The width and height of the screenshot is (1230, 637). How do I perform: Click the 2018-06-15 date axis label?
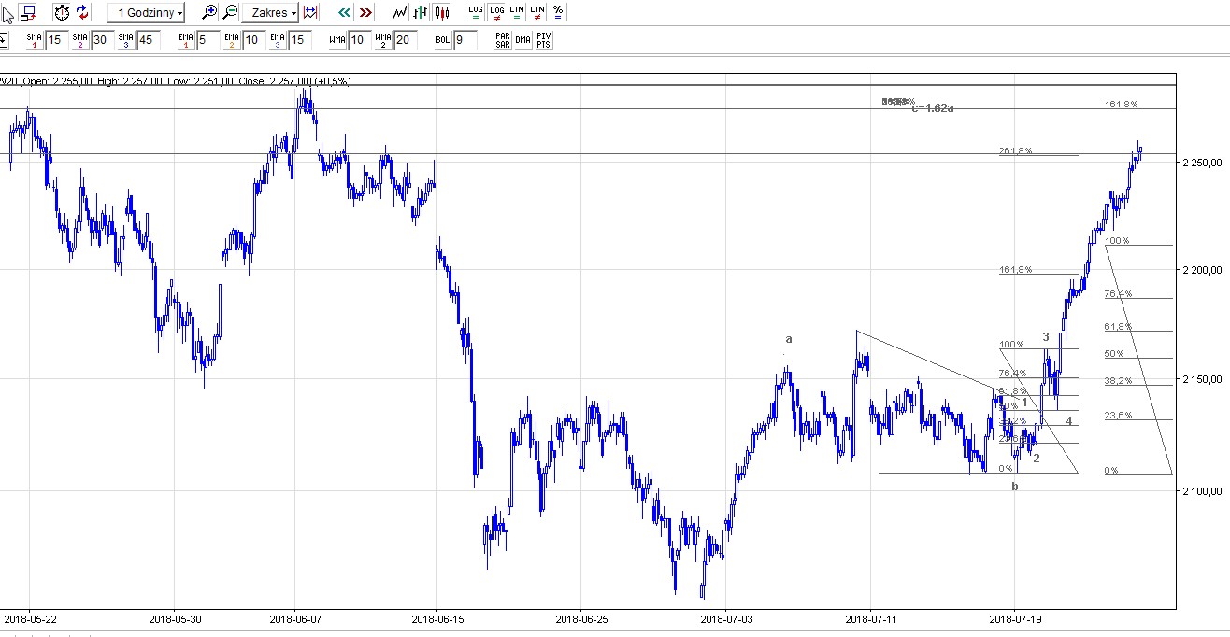pyautogui.click(x=438, y=618)
